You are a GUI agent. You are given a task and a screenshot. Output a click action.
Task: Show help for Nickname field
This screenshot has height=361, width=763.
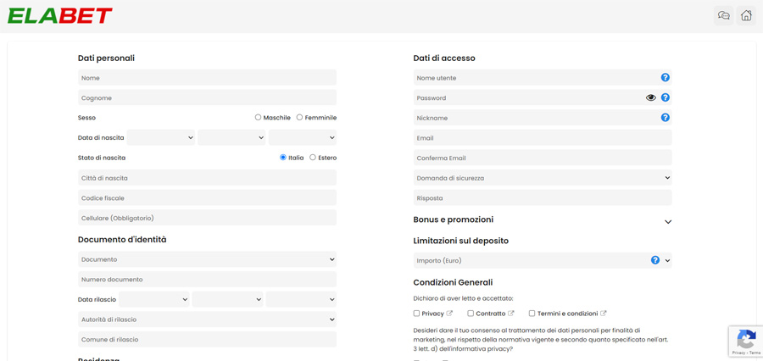[666, 117]
